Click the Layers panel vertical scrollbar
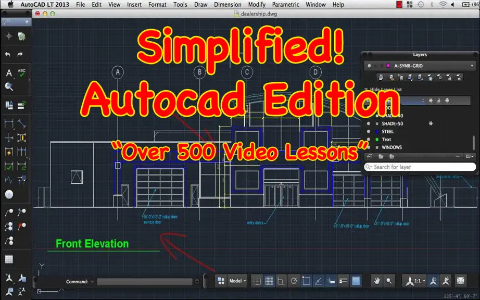The image size is (480, 300). point(474,143)
